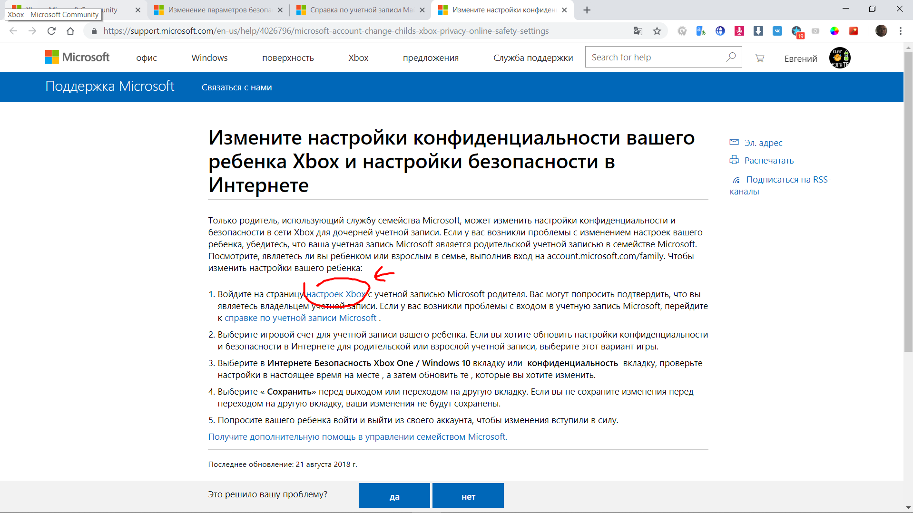Image resolution: width=913 pixels, height=513 pixels.
Task: Click the padlock site info icon
Action: [x=94, y=31]
